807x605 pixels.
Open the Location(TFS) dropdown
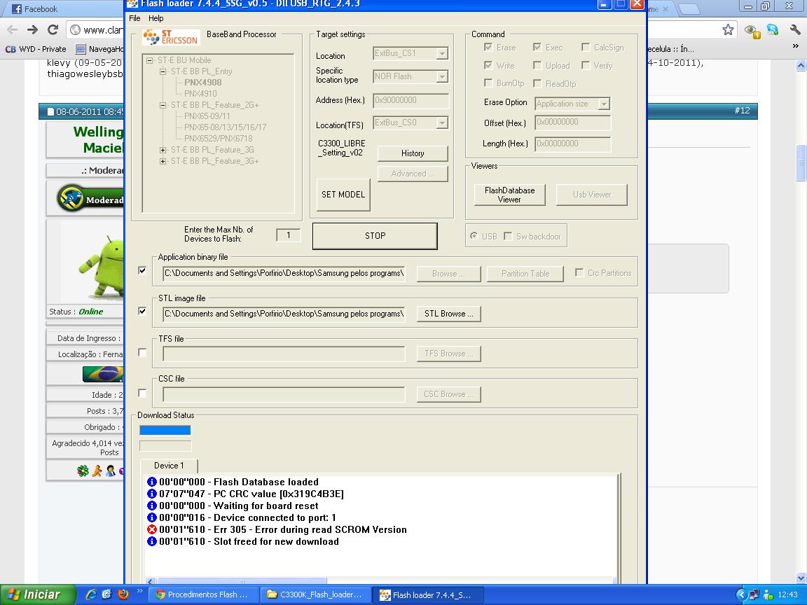(441, 123)
